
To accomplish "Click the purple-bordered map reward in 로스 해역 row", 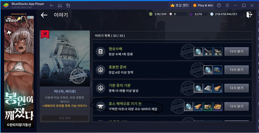I will point(218,107).
